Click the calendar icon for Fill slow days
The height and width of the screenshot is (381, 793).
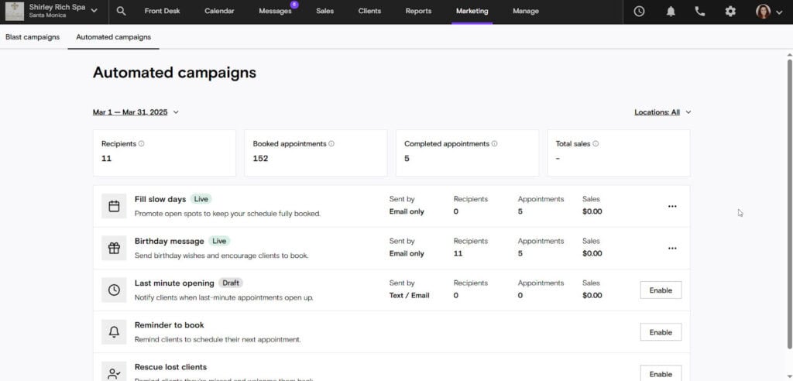click(115, 206)
